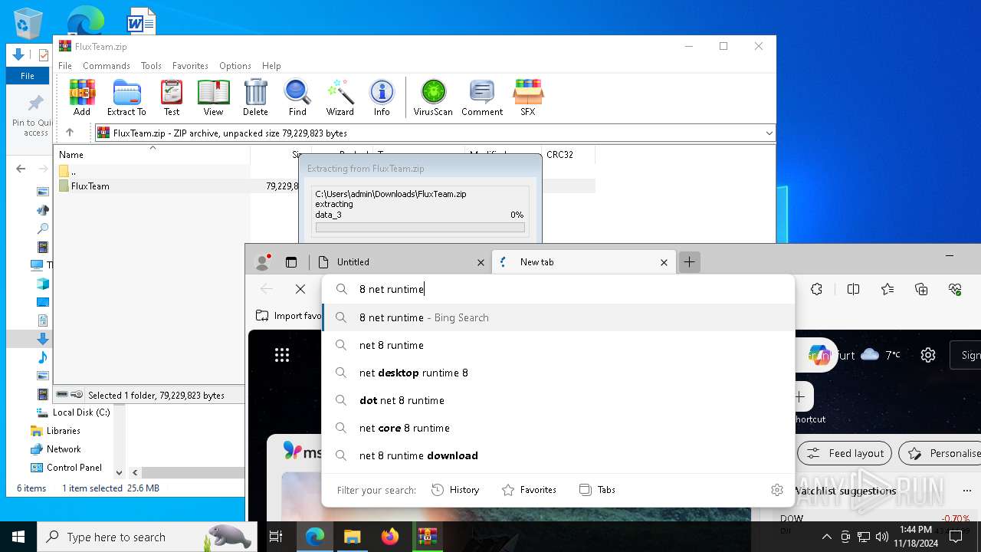Close the Untitled tab in Edge
This screenshot has width=981, height=552.
pyautogui.click(x=481, y=262)
